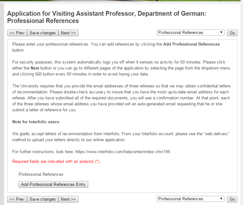Click the top << Prev button
The width and height of the screenshot is (250, 205).
click(x=17, y=33)
